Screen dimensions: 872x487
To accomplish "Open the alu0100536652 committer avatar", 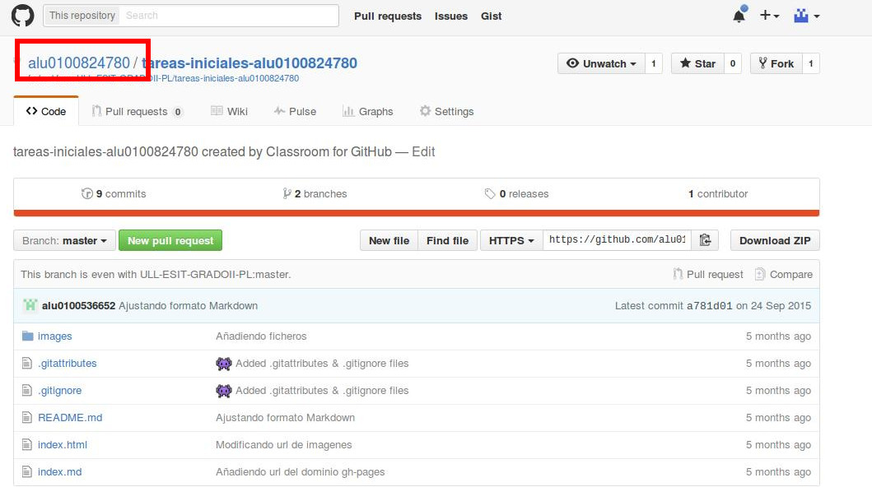I will [30, 305].
